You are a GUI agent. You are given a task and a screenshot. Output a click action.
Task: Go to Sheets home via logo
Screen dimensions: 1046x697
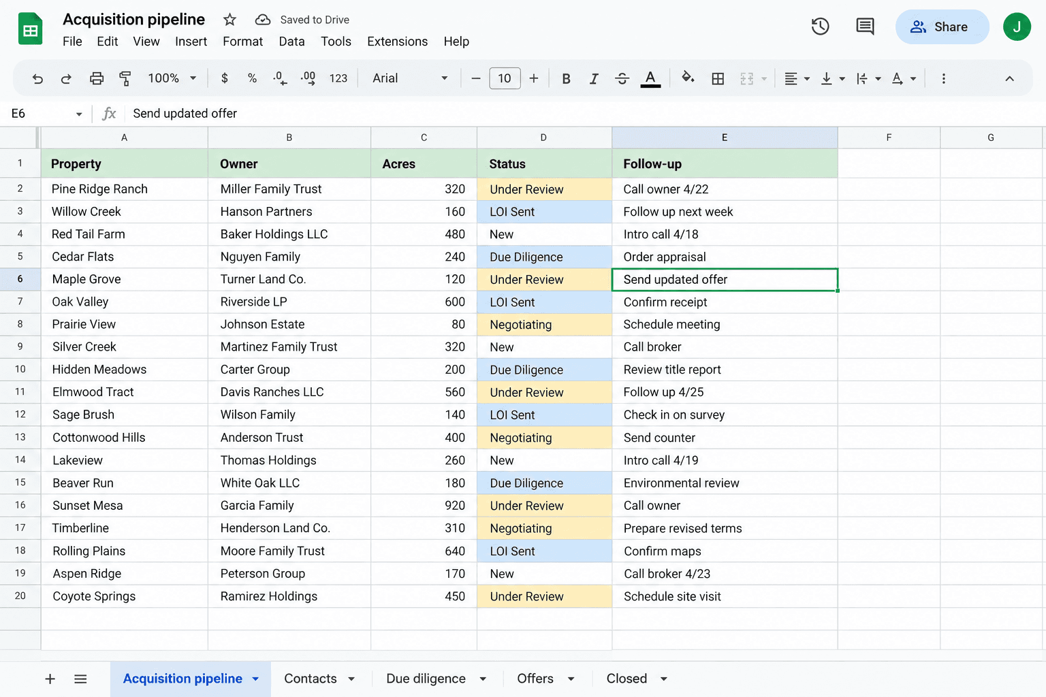pos(30,29)
